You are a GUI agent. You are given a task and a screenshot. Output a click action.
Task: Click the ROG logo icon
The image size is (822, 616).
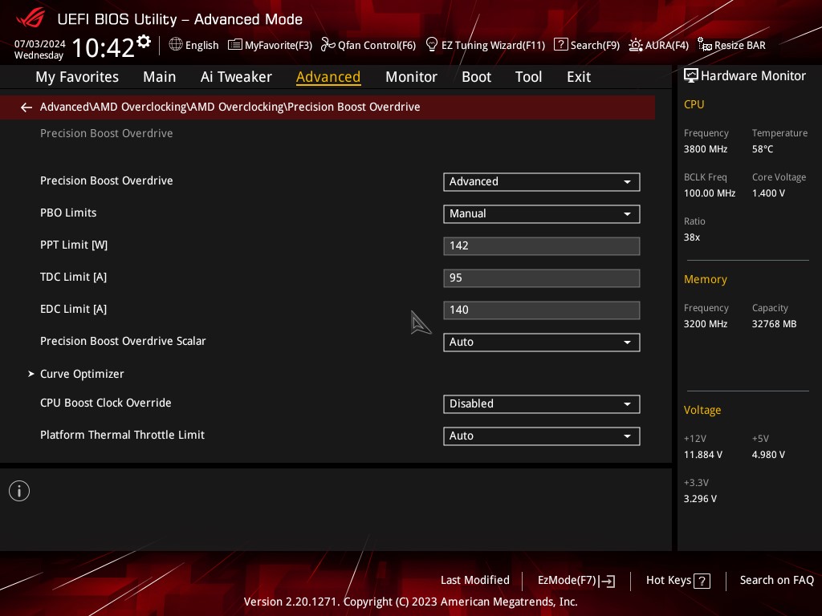pyautogui.click(x=31, y=18)
